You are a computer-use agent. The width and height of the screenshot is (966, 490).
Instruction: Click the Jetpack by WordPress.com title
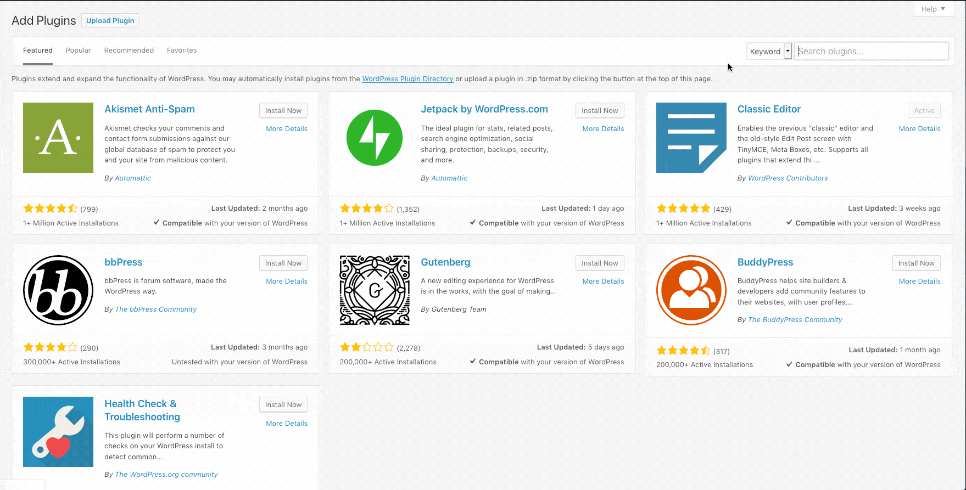tap(484, 109)
